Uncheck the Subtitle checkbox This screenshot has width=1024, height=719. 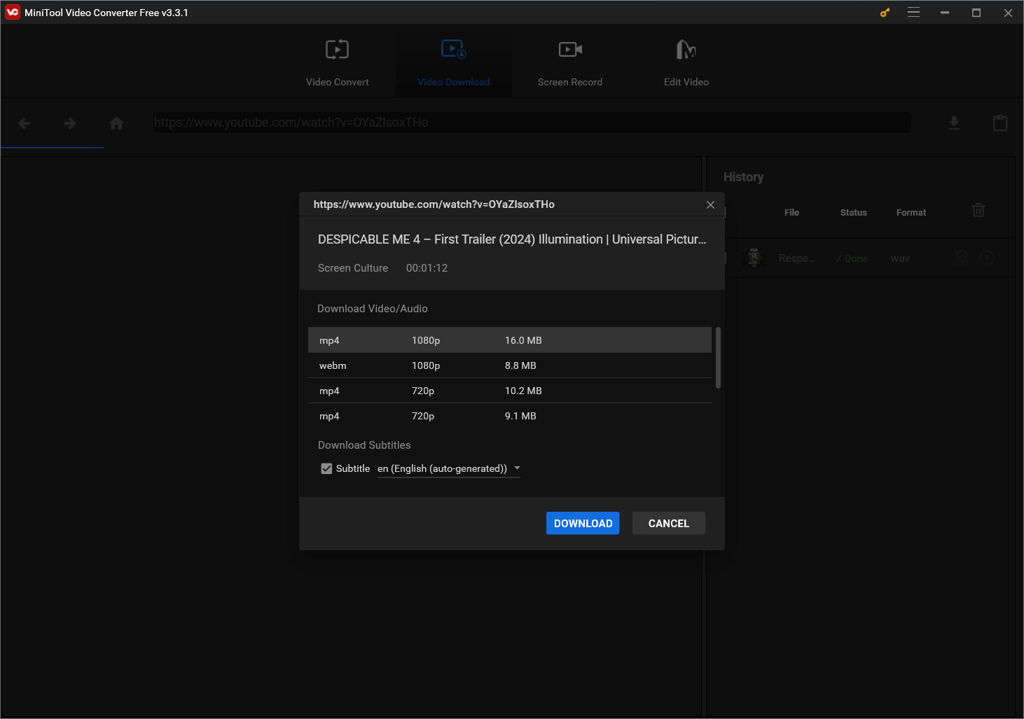[326, 468]
